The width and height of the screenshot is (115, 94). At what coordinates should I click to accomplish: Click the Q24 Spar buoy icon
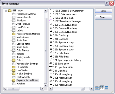tap(51, 59)
